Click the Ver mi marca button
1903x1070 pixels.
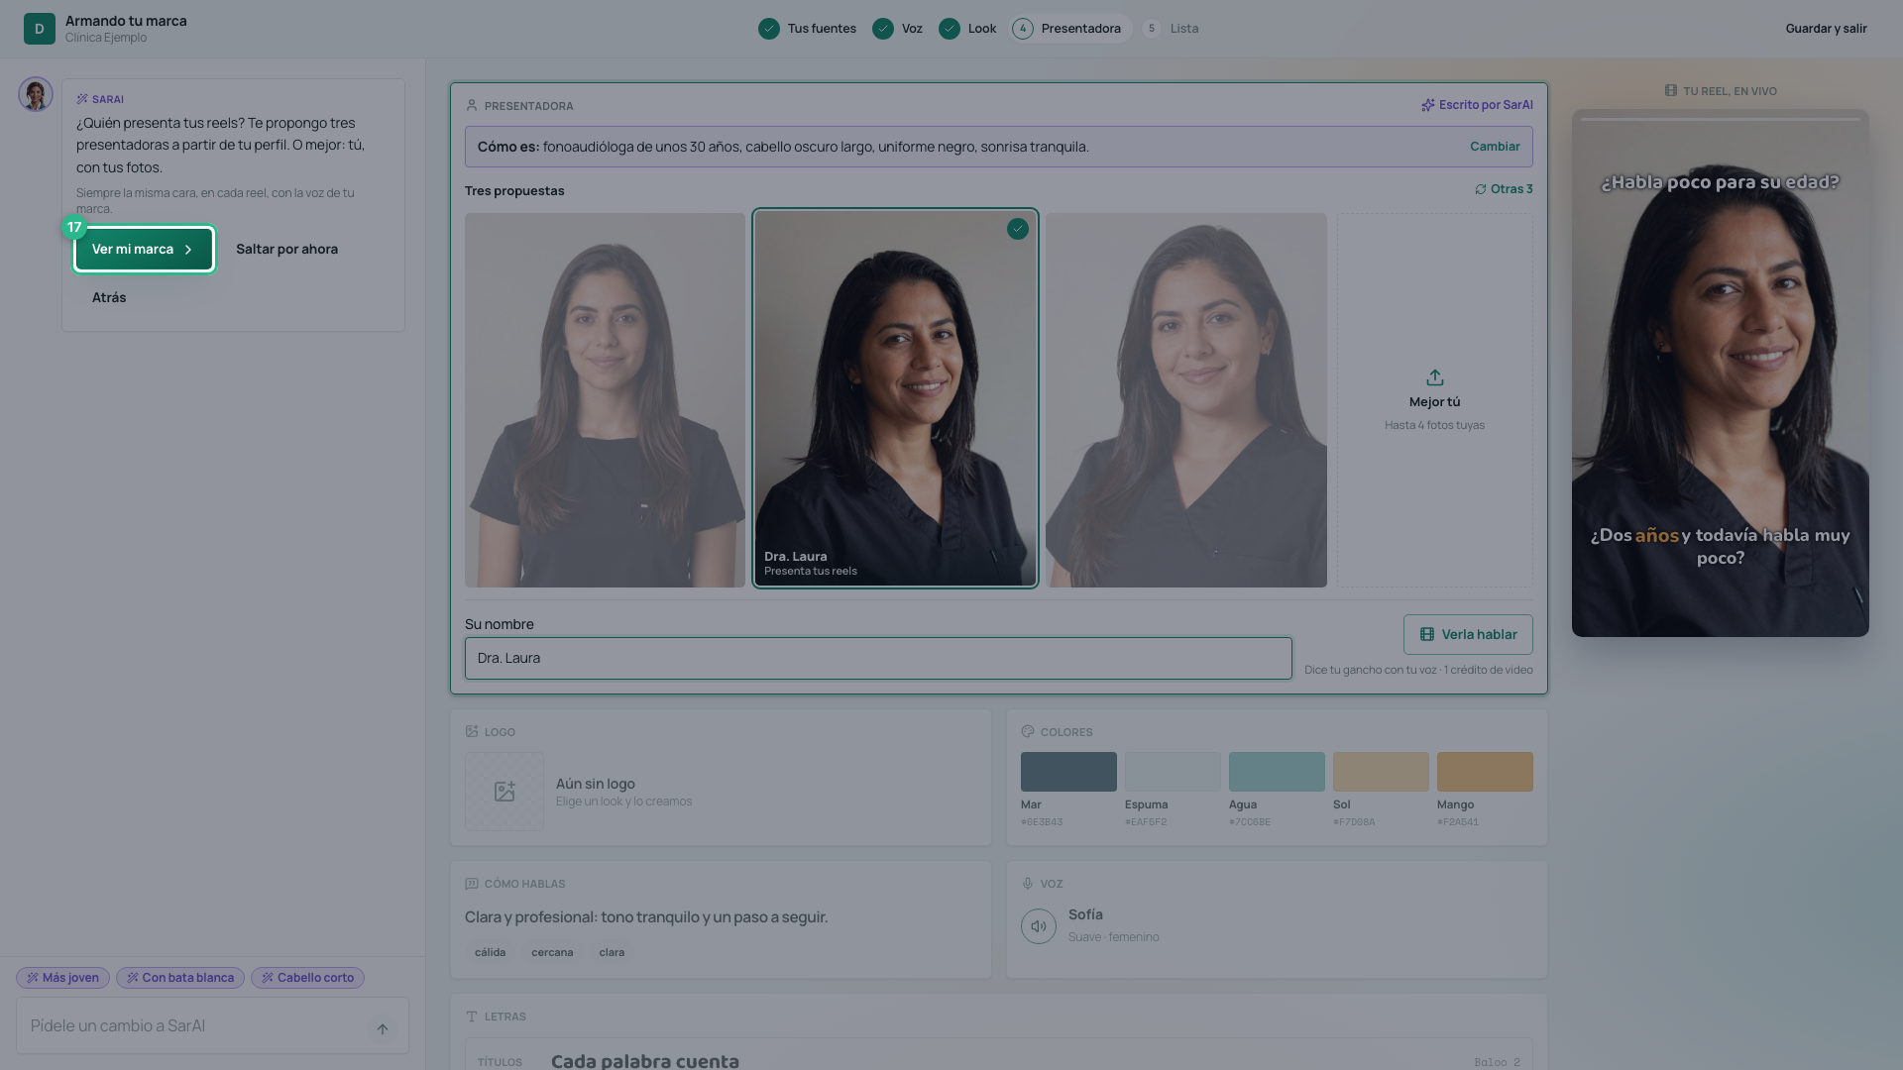pyautogui.click(x=144, y=250)
